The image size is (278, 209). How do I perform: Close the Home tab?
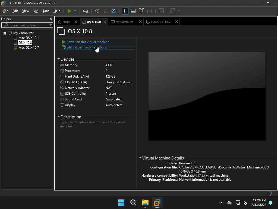(76, 22)
